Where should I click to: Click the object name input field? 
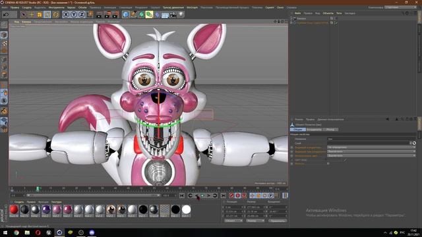pyautogui.click(x=372, y=139)
